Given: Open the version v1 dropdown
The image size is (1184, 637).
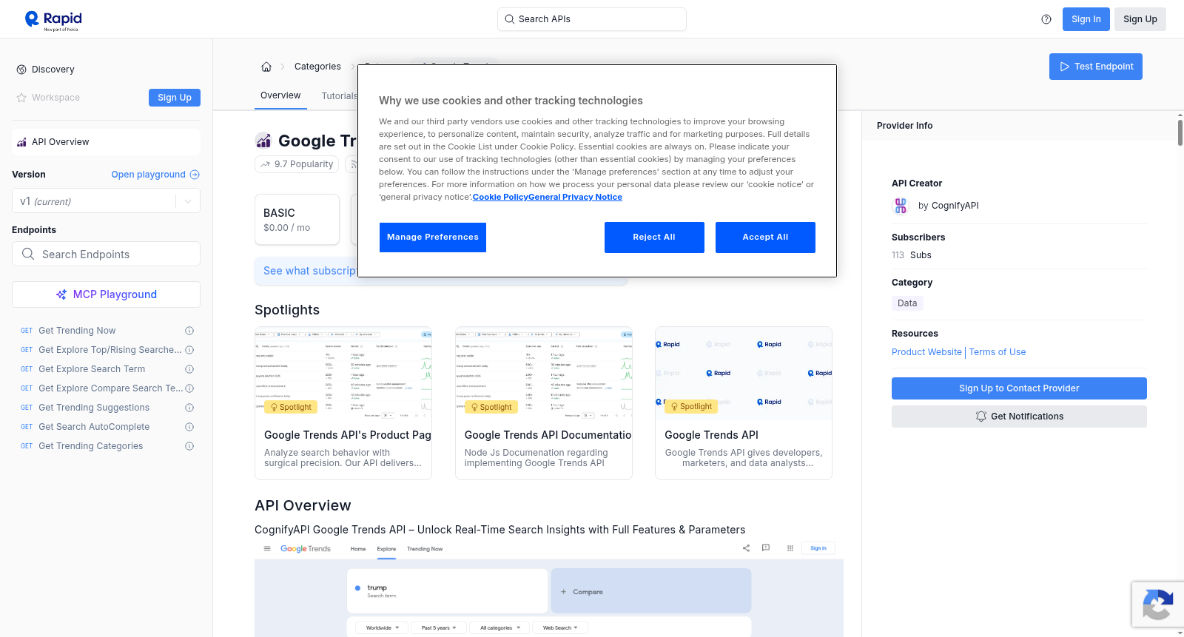Looking at the screenshot, I should (106, 201).
